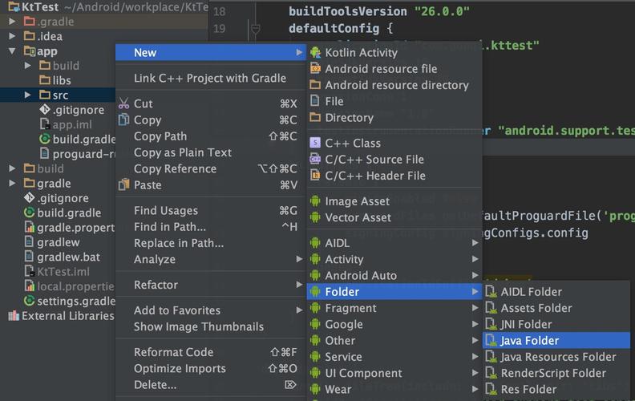Open the Fragment submenu
This screenshot has width=635, height=401.
[394, 308]
